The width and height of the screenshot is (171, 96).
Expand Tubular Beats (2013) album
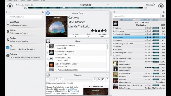pos(47,59)
